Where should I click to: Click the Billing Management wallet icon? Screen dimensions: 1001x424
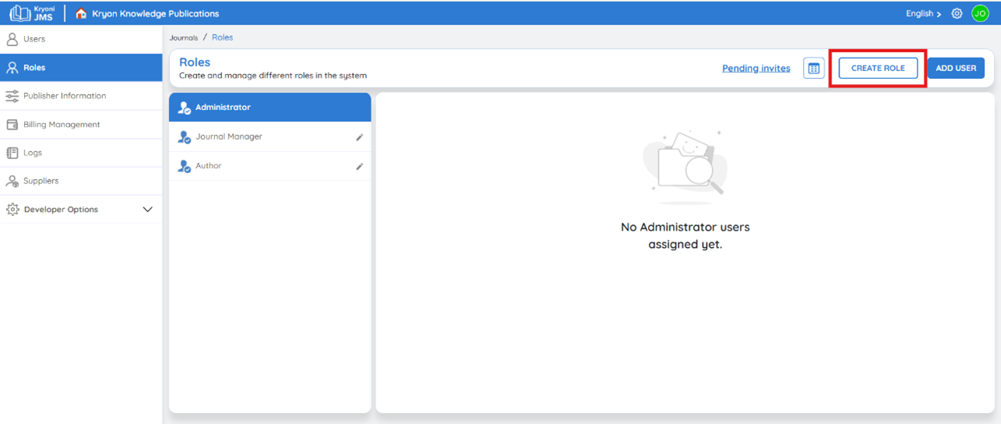coord(12,125)
